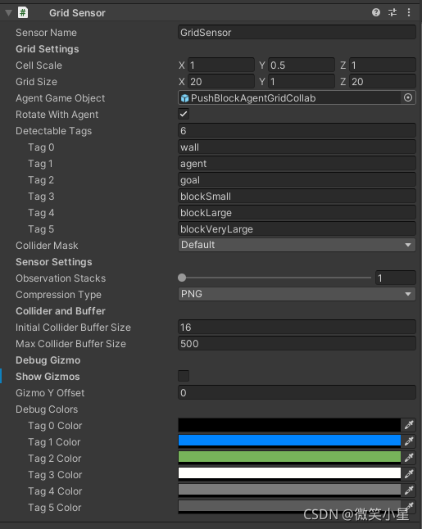Click the C# script icon beside Grid Sensor
Image resolution: width=422 pixels, height=529 pixels.
click(x=23, y=13)
